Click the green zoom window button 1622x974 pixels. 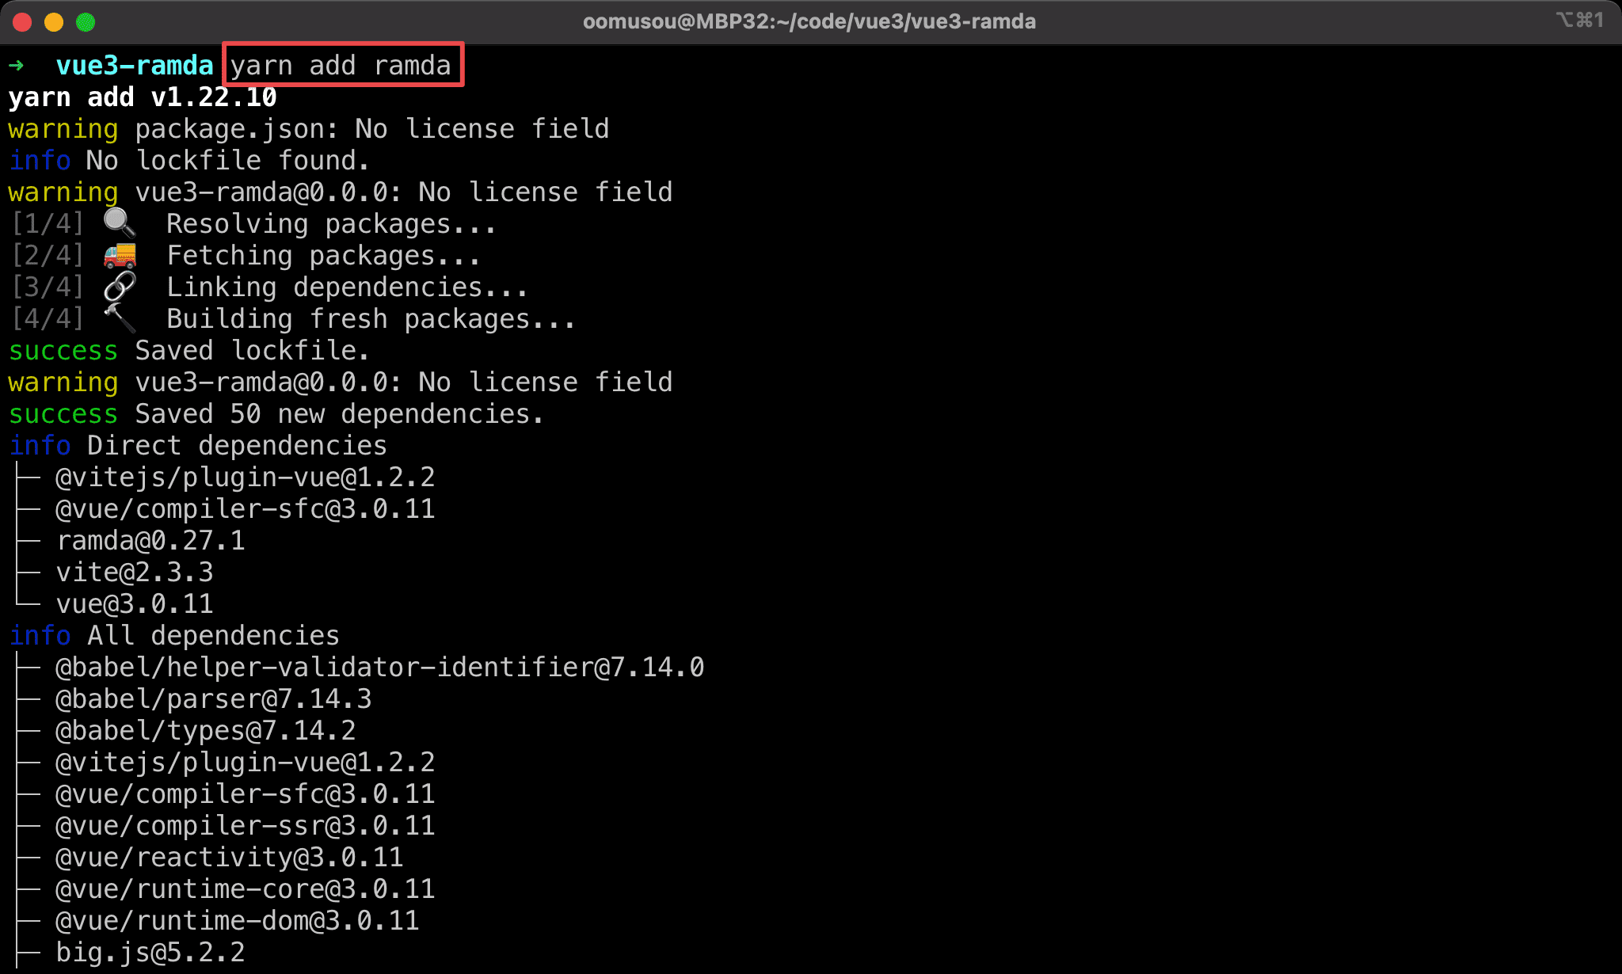tap(86, 22)
